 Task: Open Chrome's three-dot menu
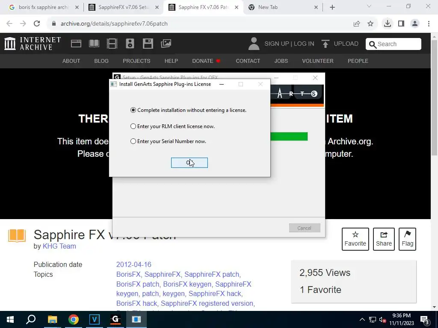click(x=429, y=24)
